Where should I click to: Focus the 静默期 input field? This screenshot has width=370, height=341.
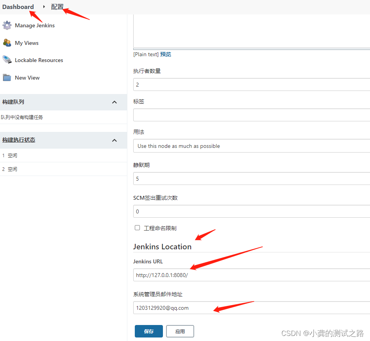tap(252, 179)
